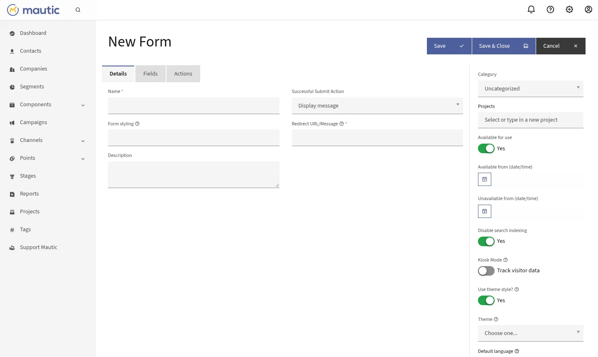Image resolution: width=598 pixels, height=357 pixels.
Task: Click the Redirect URL/Message input field
Action: (x=377, y=138)
